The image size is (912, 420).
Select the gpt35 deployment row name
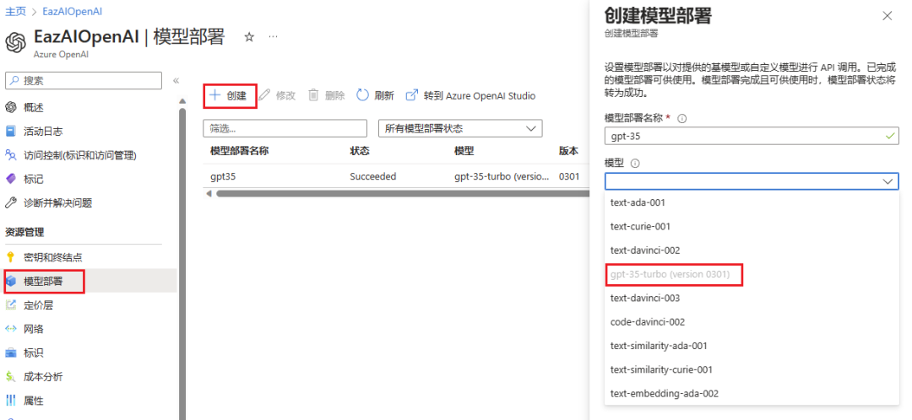coord(223,176)
